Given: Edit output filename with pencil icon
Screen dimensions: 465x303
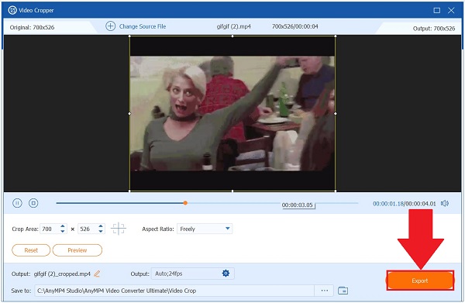Looking at the screenshot, I should (x=97, y=274).
